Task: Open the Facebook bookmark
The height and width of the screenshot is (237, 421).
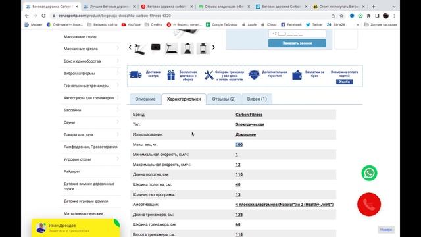Action: [291, 24]
